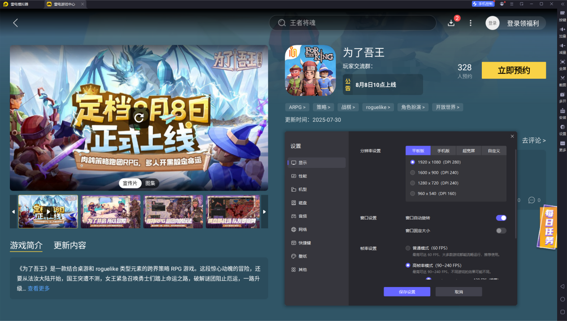The height and width of the screenshot is (321, 567).
Task: Open 壁纸 wallpaper settings category
Action: pyautogui.click(x=317, y=256)
